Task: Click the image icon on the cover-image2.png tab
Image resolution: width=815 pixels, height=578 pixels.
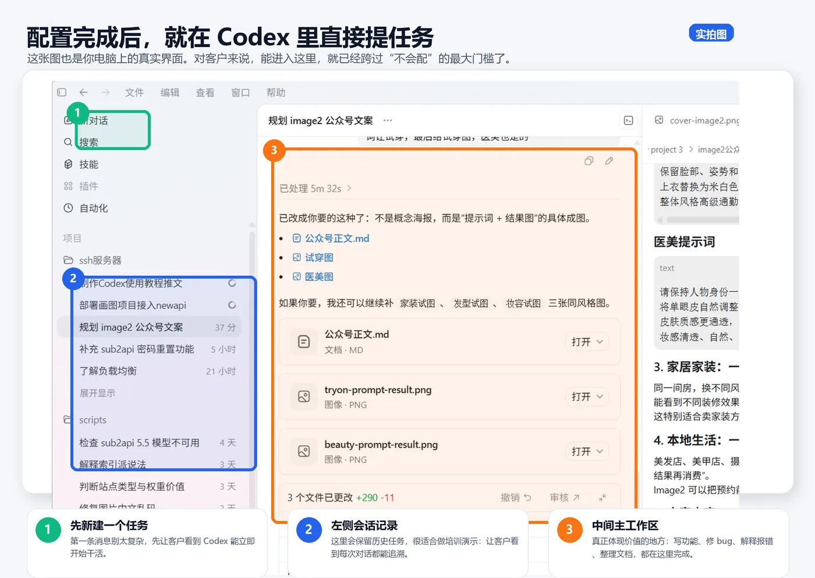Action: [659, 120]
